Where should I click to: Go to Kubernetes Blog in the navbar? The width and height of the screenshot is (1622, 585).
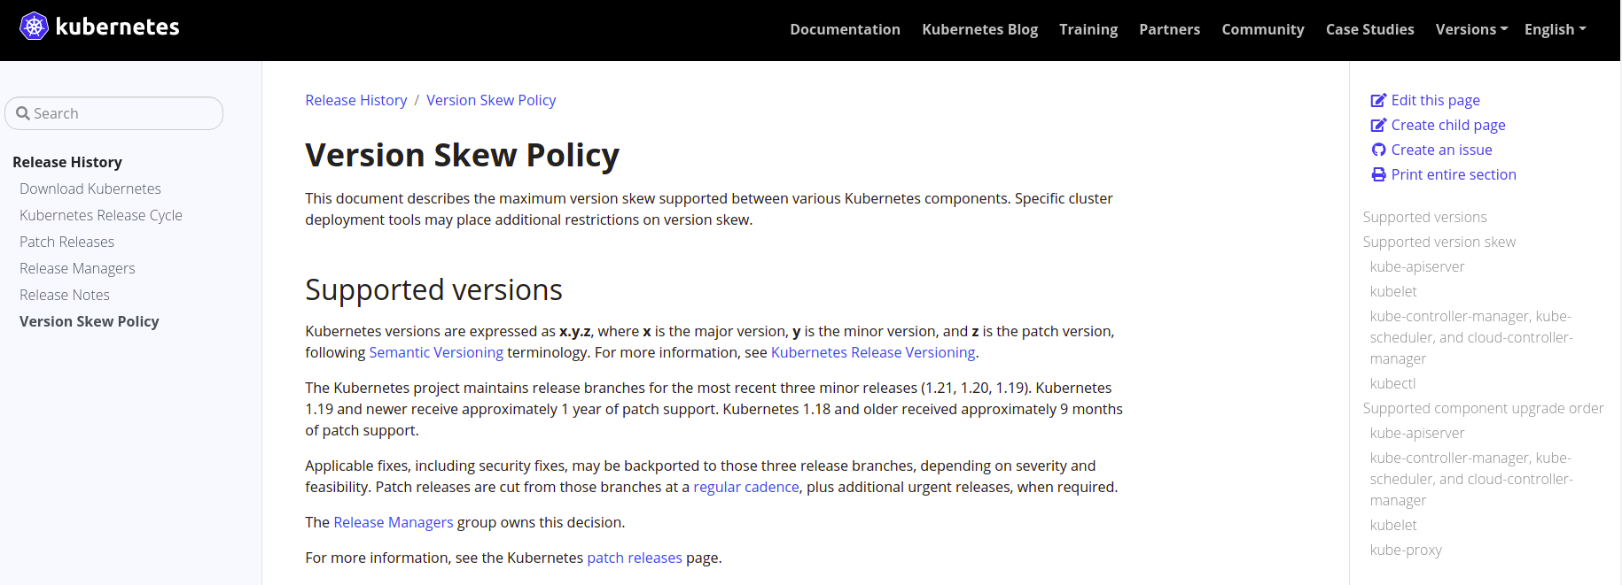(979, 29)
